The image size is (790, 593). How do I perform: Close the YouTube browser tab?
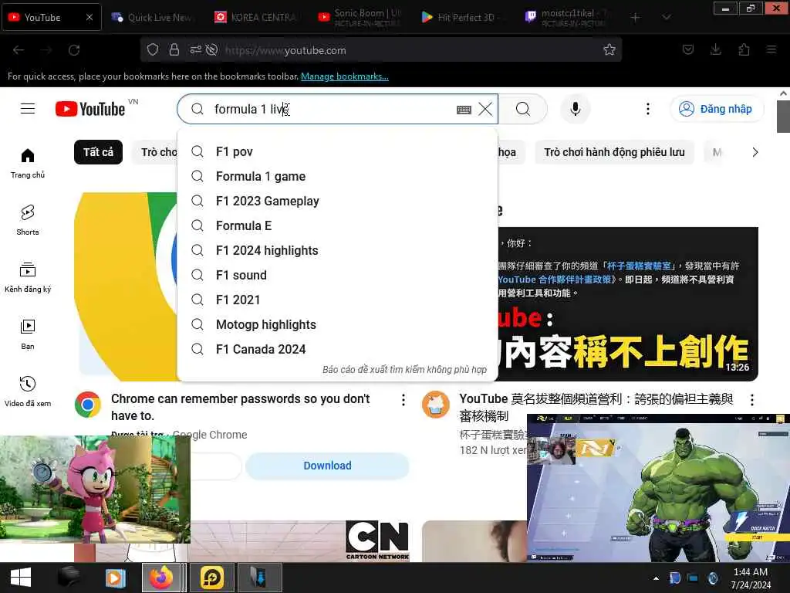pyautogui.click(x=89, y=17)
